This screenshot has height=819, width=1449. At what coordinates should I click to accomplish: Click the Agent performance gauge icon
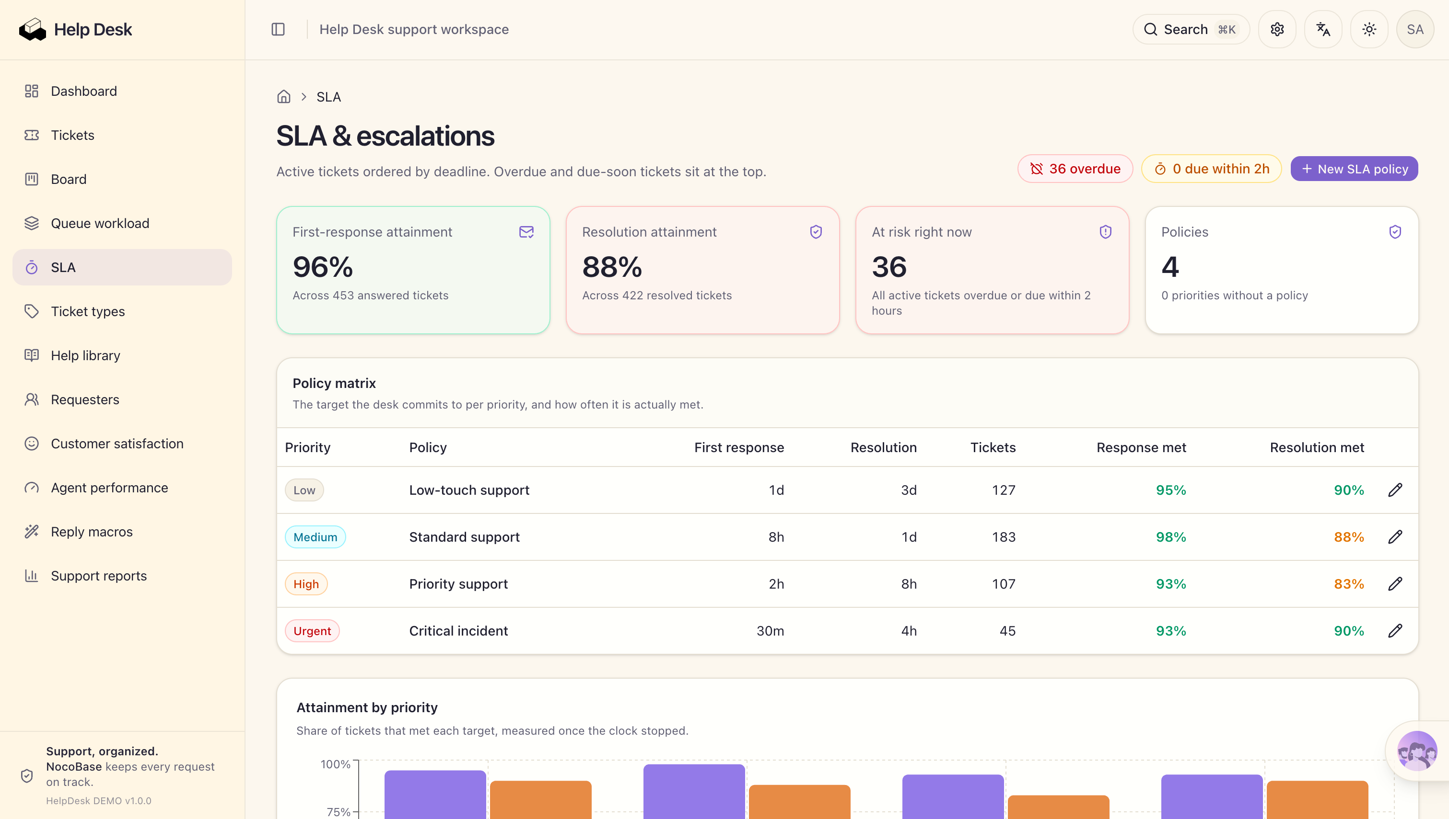coord(32,487)
